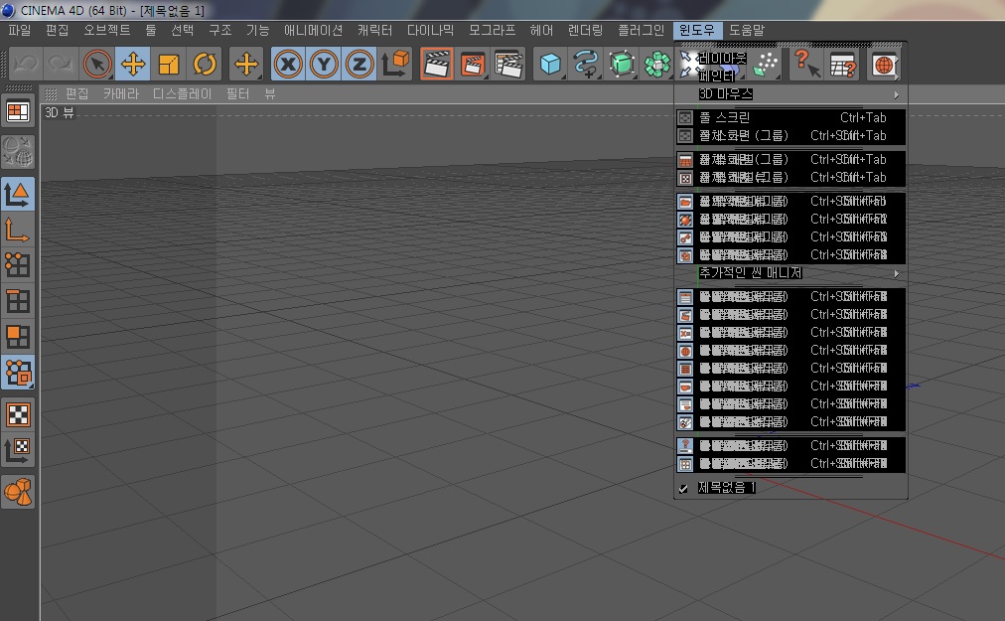
Task: Open the 캐릭터 menu
Action: click(375, 30)
